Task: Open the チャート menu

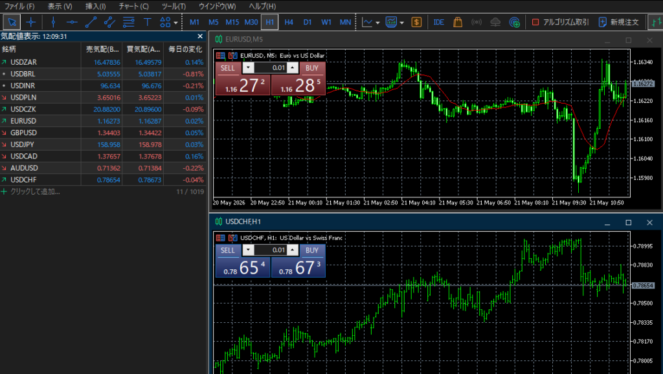Action: [x=133, y=6]
